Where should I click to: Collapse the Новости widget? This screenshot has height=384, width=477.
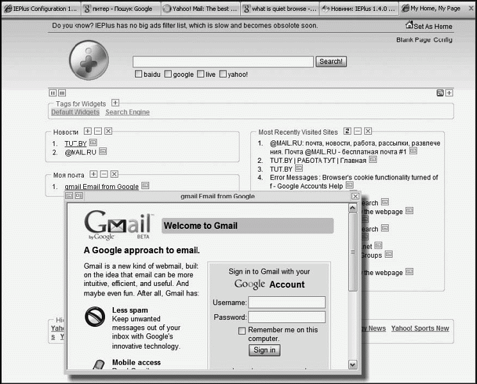(x=98, y=131)
